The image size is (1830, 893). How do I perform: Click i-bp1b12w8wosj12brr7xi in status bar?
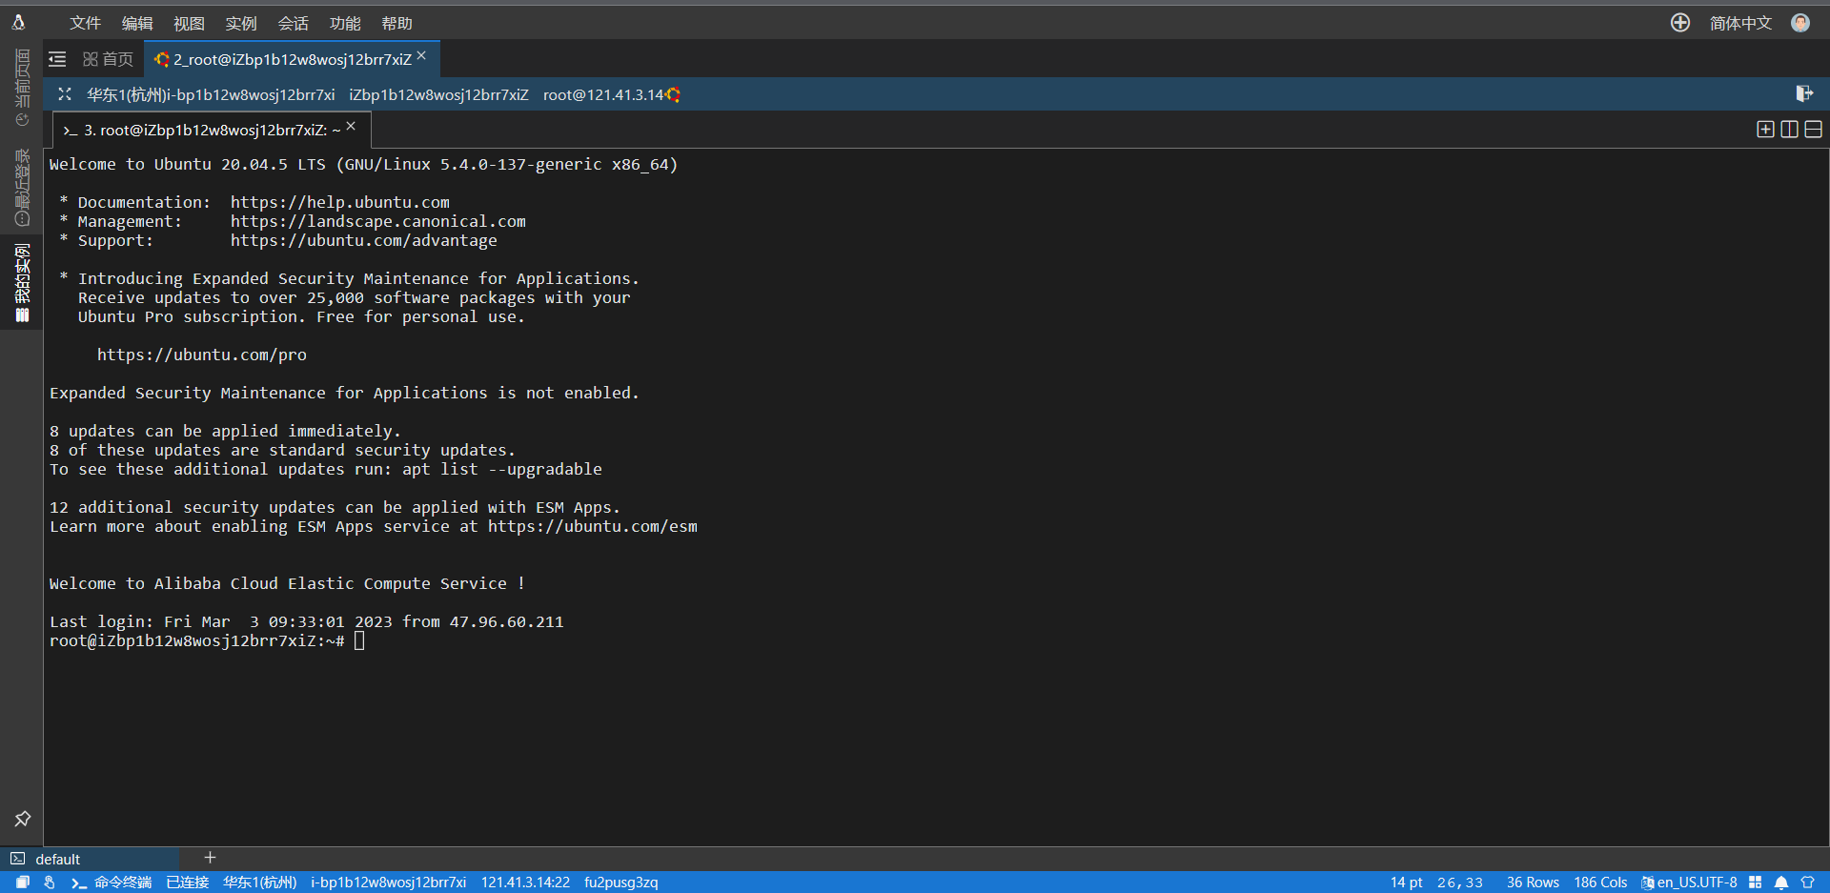click(x=388, y=883)
